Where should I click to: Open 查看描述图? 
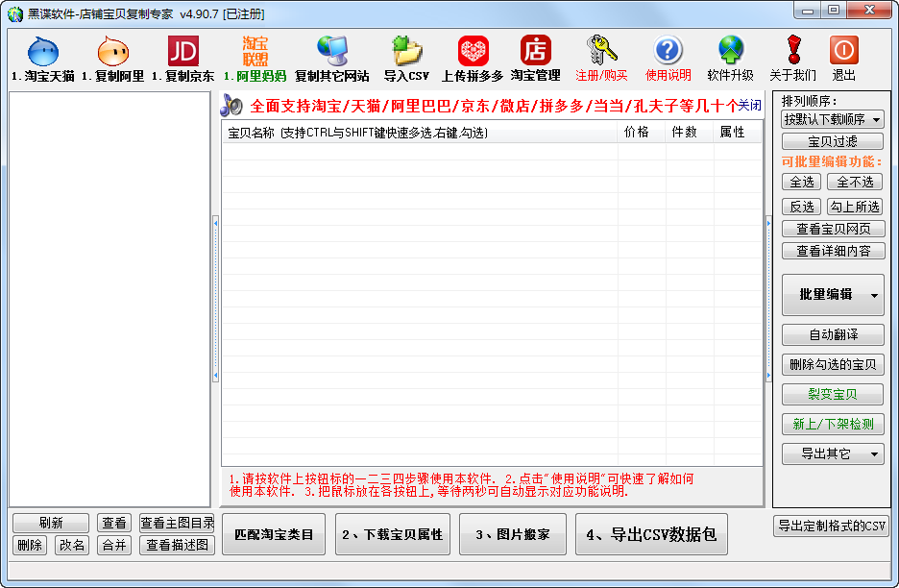click(x=177, y=545)
